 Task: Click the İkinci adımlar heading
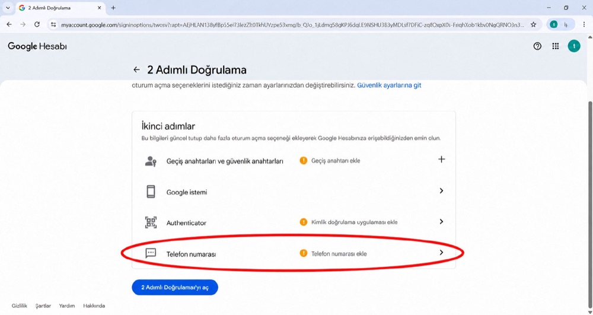168,126
